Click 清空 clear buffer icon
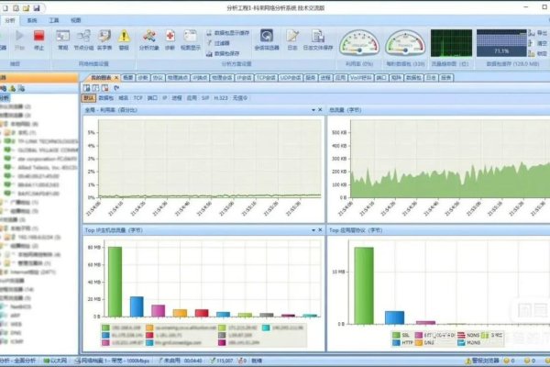Image resolution: width=550 pixels, height=367 pixels. pyautogui.click(x=538, y=43)
